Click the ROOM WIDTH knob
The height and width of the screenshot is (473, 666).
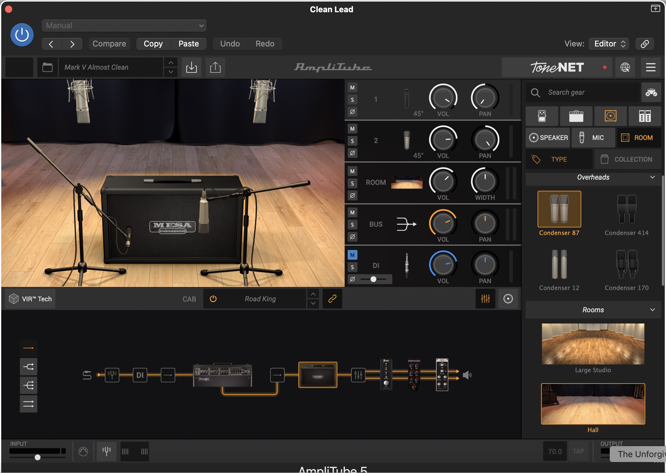point(485,181)
